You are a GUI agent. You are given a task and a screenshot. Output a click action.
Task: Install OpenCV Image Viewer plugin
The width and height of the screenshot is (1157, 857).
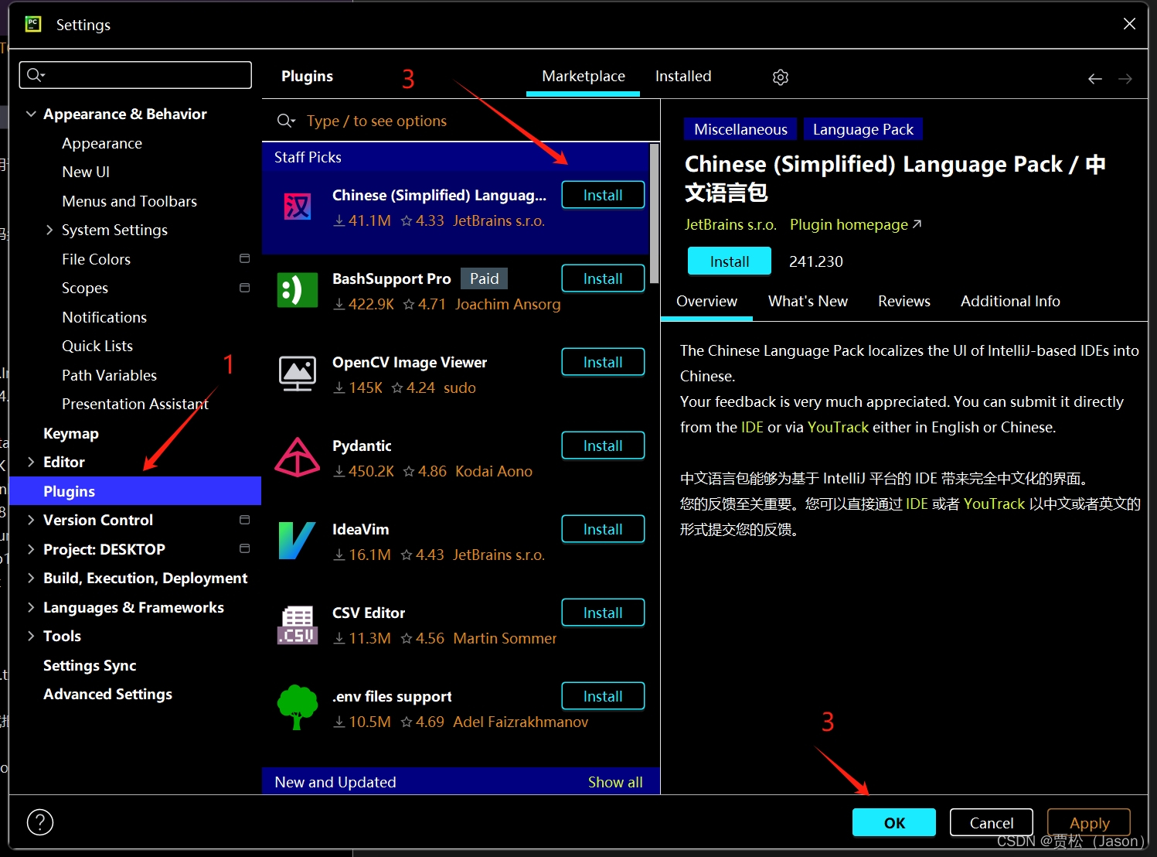[603, 362]
